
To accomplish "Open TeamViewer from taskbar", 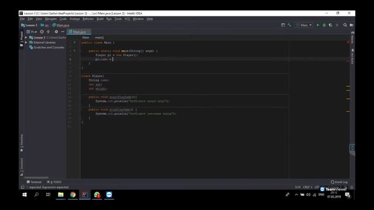I will tap(109, 195).
